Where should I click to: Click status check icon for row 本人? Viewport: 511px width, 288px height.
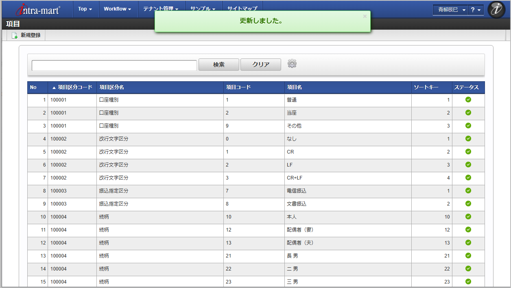[468, 217]
